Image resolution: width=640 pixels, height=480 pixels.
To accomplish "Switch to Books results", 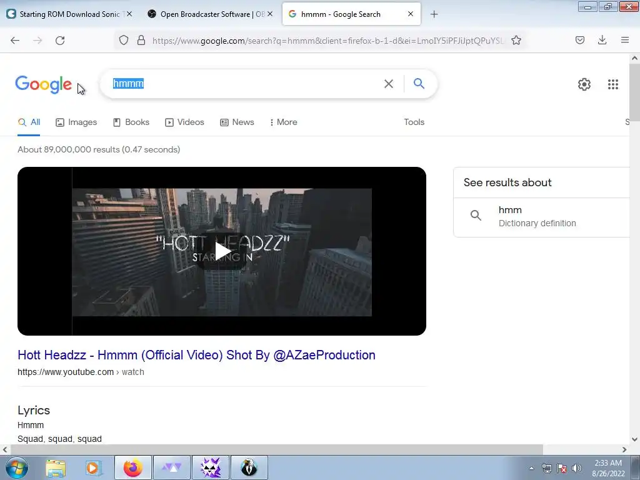I will coord(131,122).
